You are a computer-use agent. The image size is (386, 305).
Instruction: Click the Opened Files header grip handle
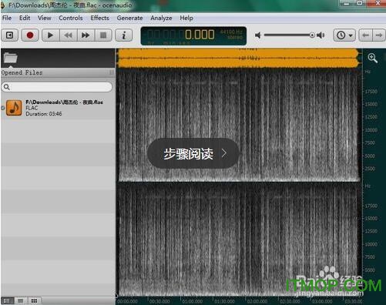[112, 72]
